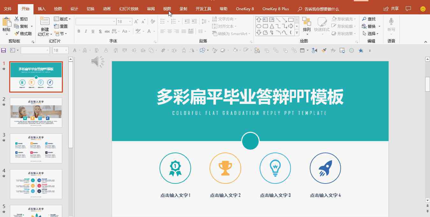Click the rocket icon on the slide
Screen dimensions: 430x217
click(x=325, y=168)
